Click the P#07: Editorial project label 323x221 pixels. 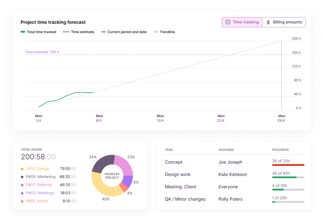tap(39, 185)
